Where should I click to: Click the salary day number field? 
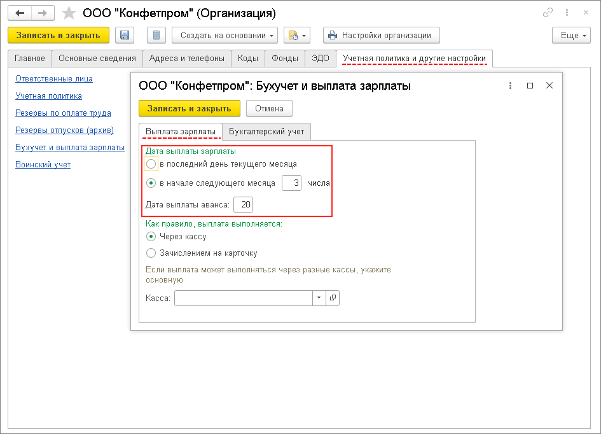[x=291, y=183]
